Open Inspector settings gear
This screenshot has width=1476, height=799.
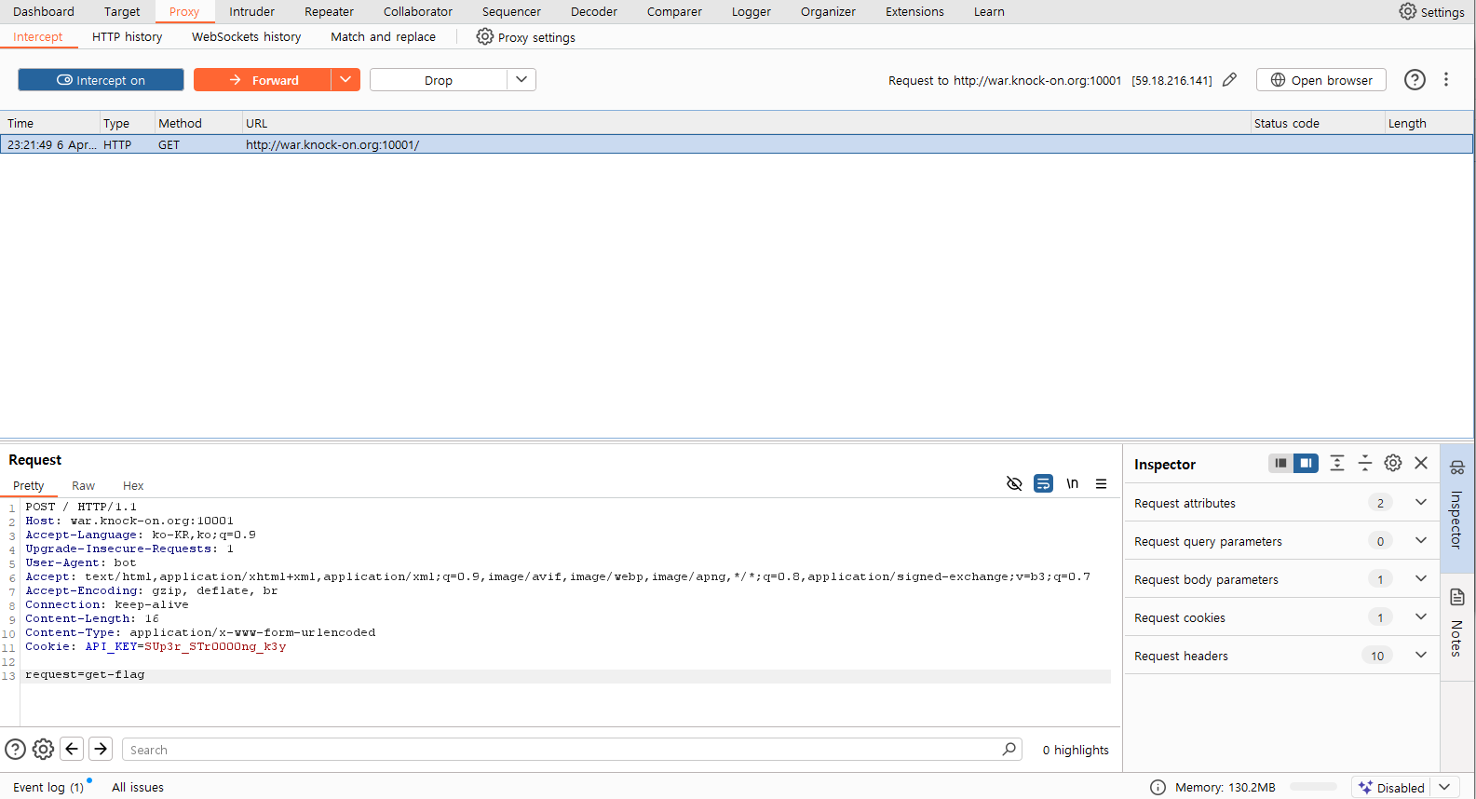(1392, 463)
